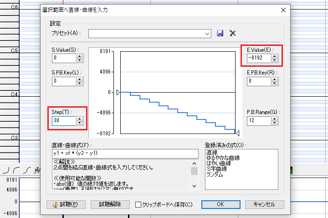Image resolution: width=328 pixels, height=218 pixels.
Task: Click the save preset floppy disk icon
Action: coord(220,33)
